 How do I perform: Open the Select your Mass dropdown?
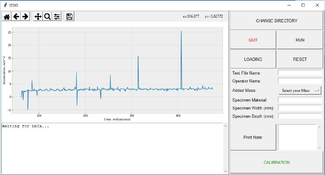(300, 90)
